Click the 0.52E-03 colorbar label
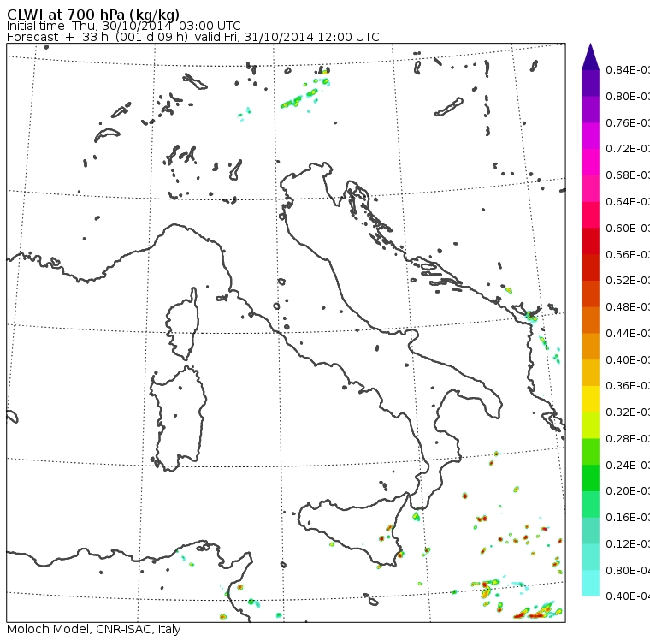This screenshot has width=650, height=641. [x=628, y=281]
